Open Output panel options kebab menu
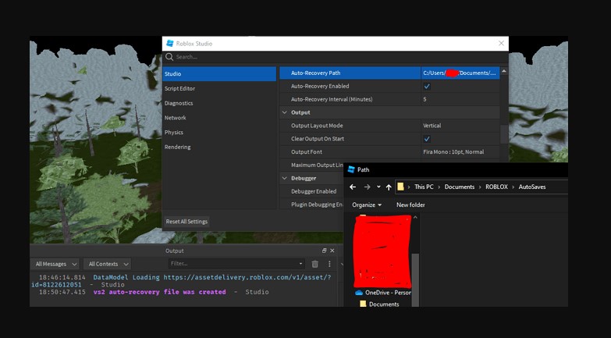Screen dimensions: 611x338 coord(329,264)
